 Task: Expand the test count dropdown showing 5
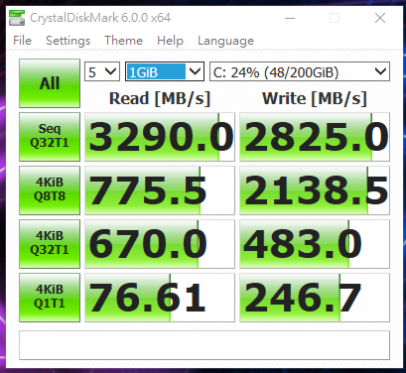point(102,71)
